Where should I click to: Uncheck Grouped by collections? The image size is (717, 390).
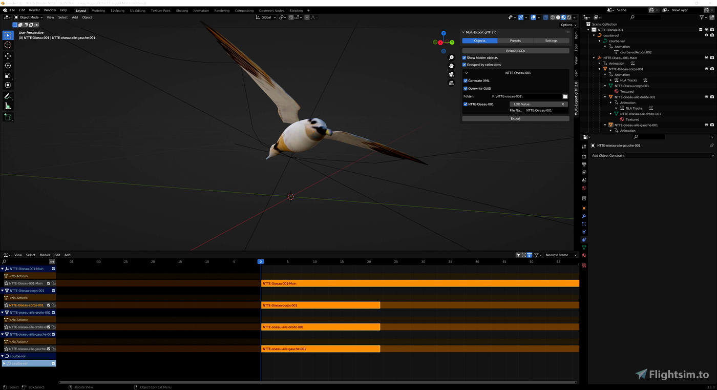pos(465,65)
